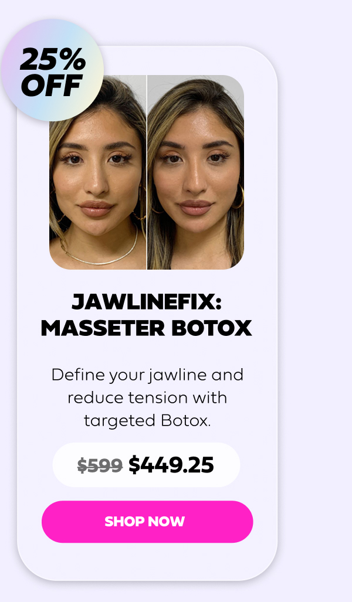352x602 pixels.
Task: Click the "reduce tension with" text line
Action: pos(147,398)
